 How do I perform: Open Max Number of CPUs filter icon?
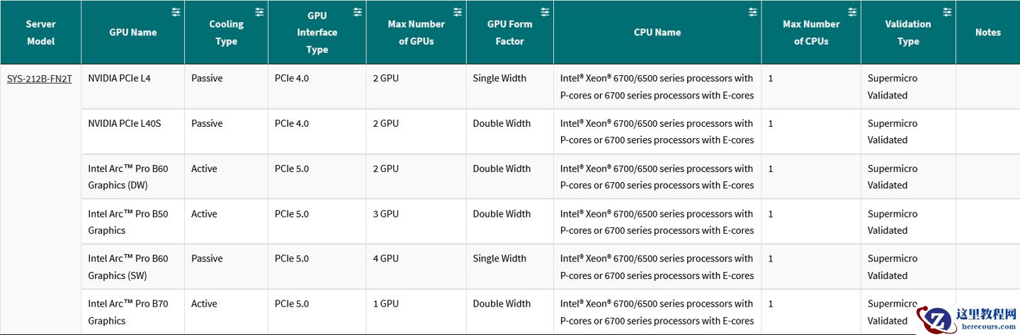(852, 12)
